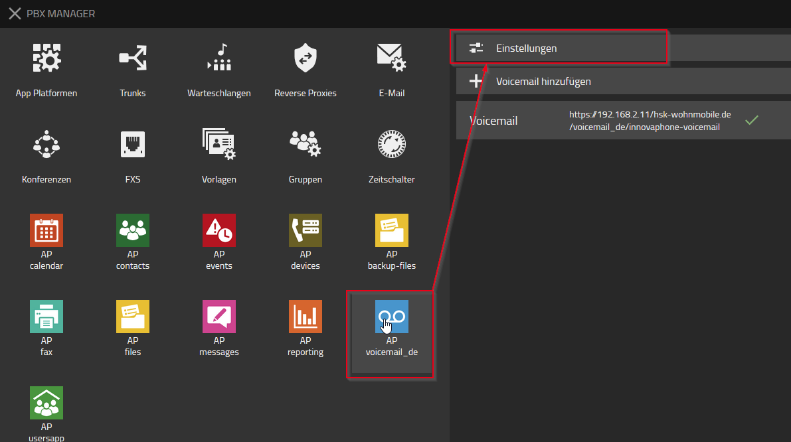Screen dimensions: 791x442
Task: Open the Reverse Proxies shield icon
Action: pos(306,58)
